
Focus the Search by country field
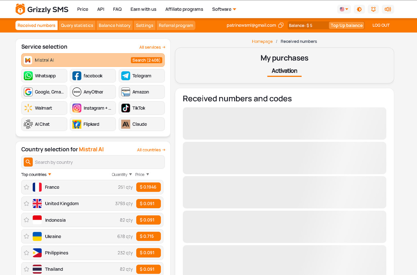pos(93,162)
